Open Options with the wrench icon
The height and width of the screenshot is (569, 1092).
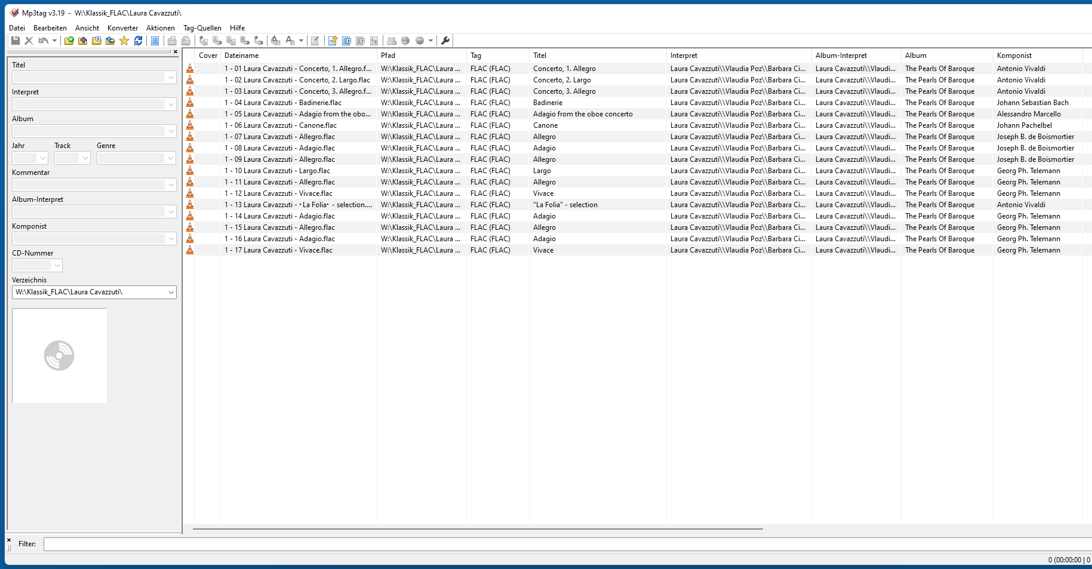point(445,41)
